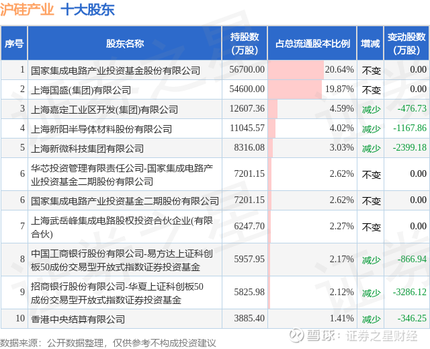The image size is (430, 349).
Task: Click holdings value 3885.40
Action: pos(249,318)
